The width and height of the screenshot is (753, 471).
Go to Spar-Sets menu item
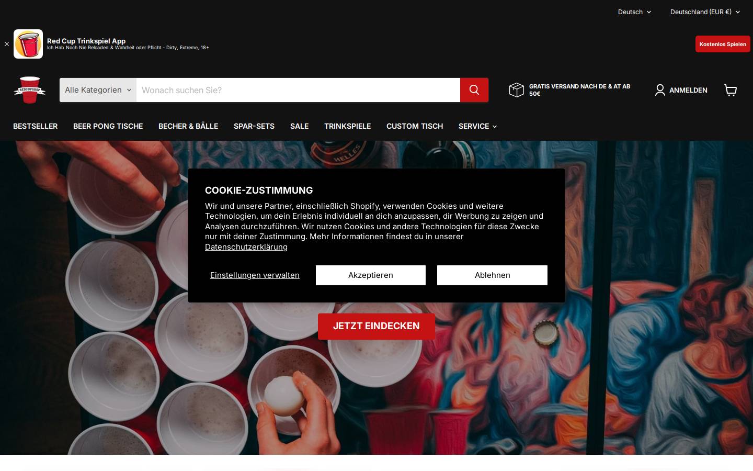[254, 126]
